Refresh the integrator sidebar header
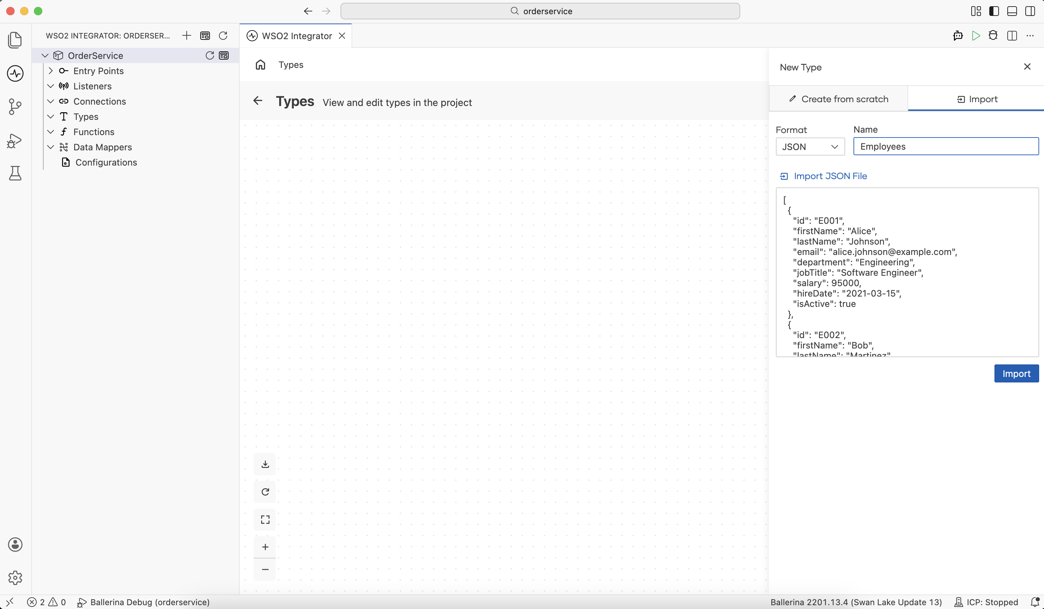The width and height of the screenshot is (1044, 609). tap(223, 36)
